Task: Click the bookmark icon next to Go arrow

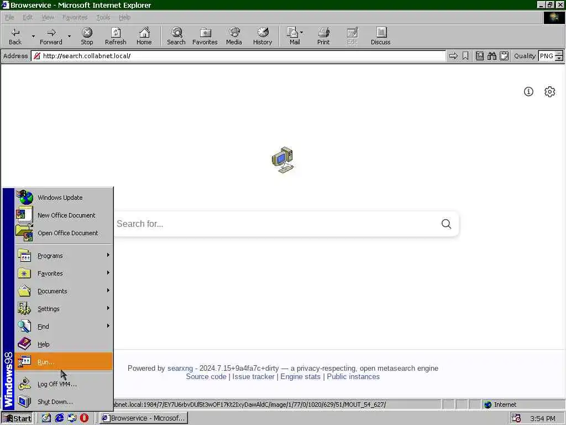Action: (x=465, y=56)
